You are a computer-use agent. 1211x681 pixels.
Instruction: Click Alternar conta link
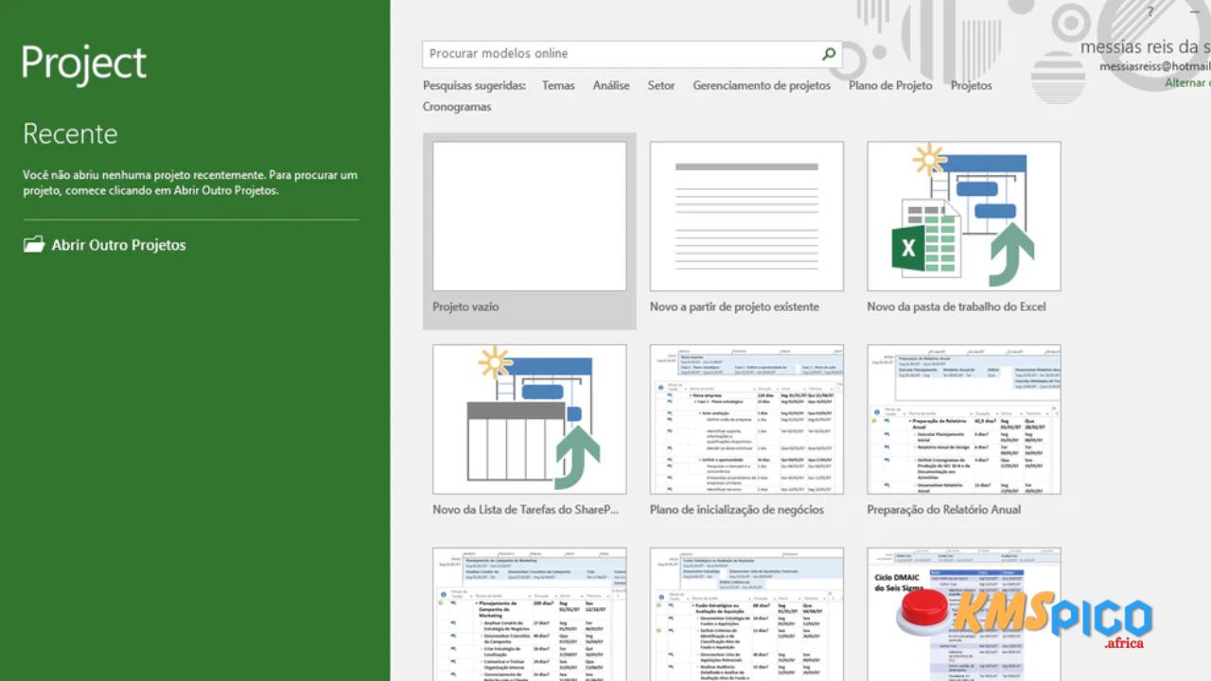pos(1186,83)
